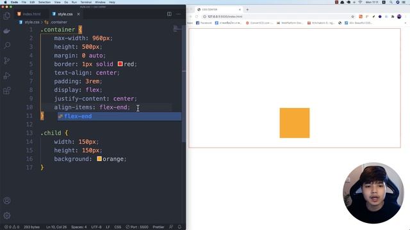Open the Accounts icon in activity bar
Viewport: 410px width, 230px height.
click(7, 201)
